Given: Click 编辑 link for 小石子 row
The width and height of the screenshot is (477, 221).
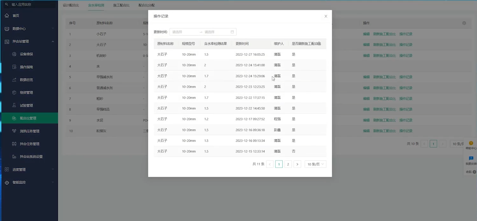Looking at the screenshot, I should 366,34.
